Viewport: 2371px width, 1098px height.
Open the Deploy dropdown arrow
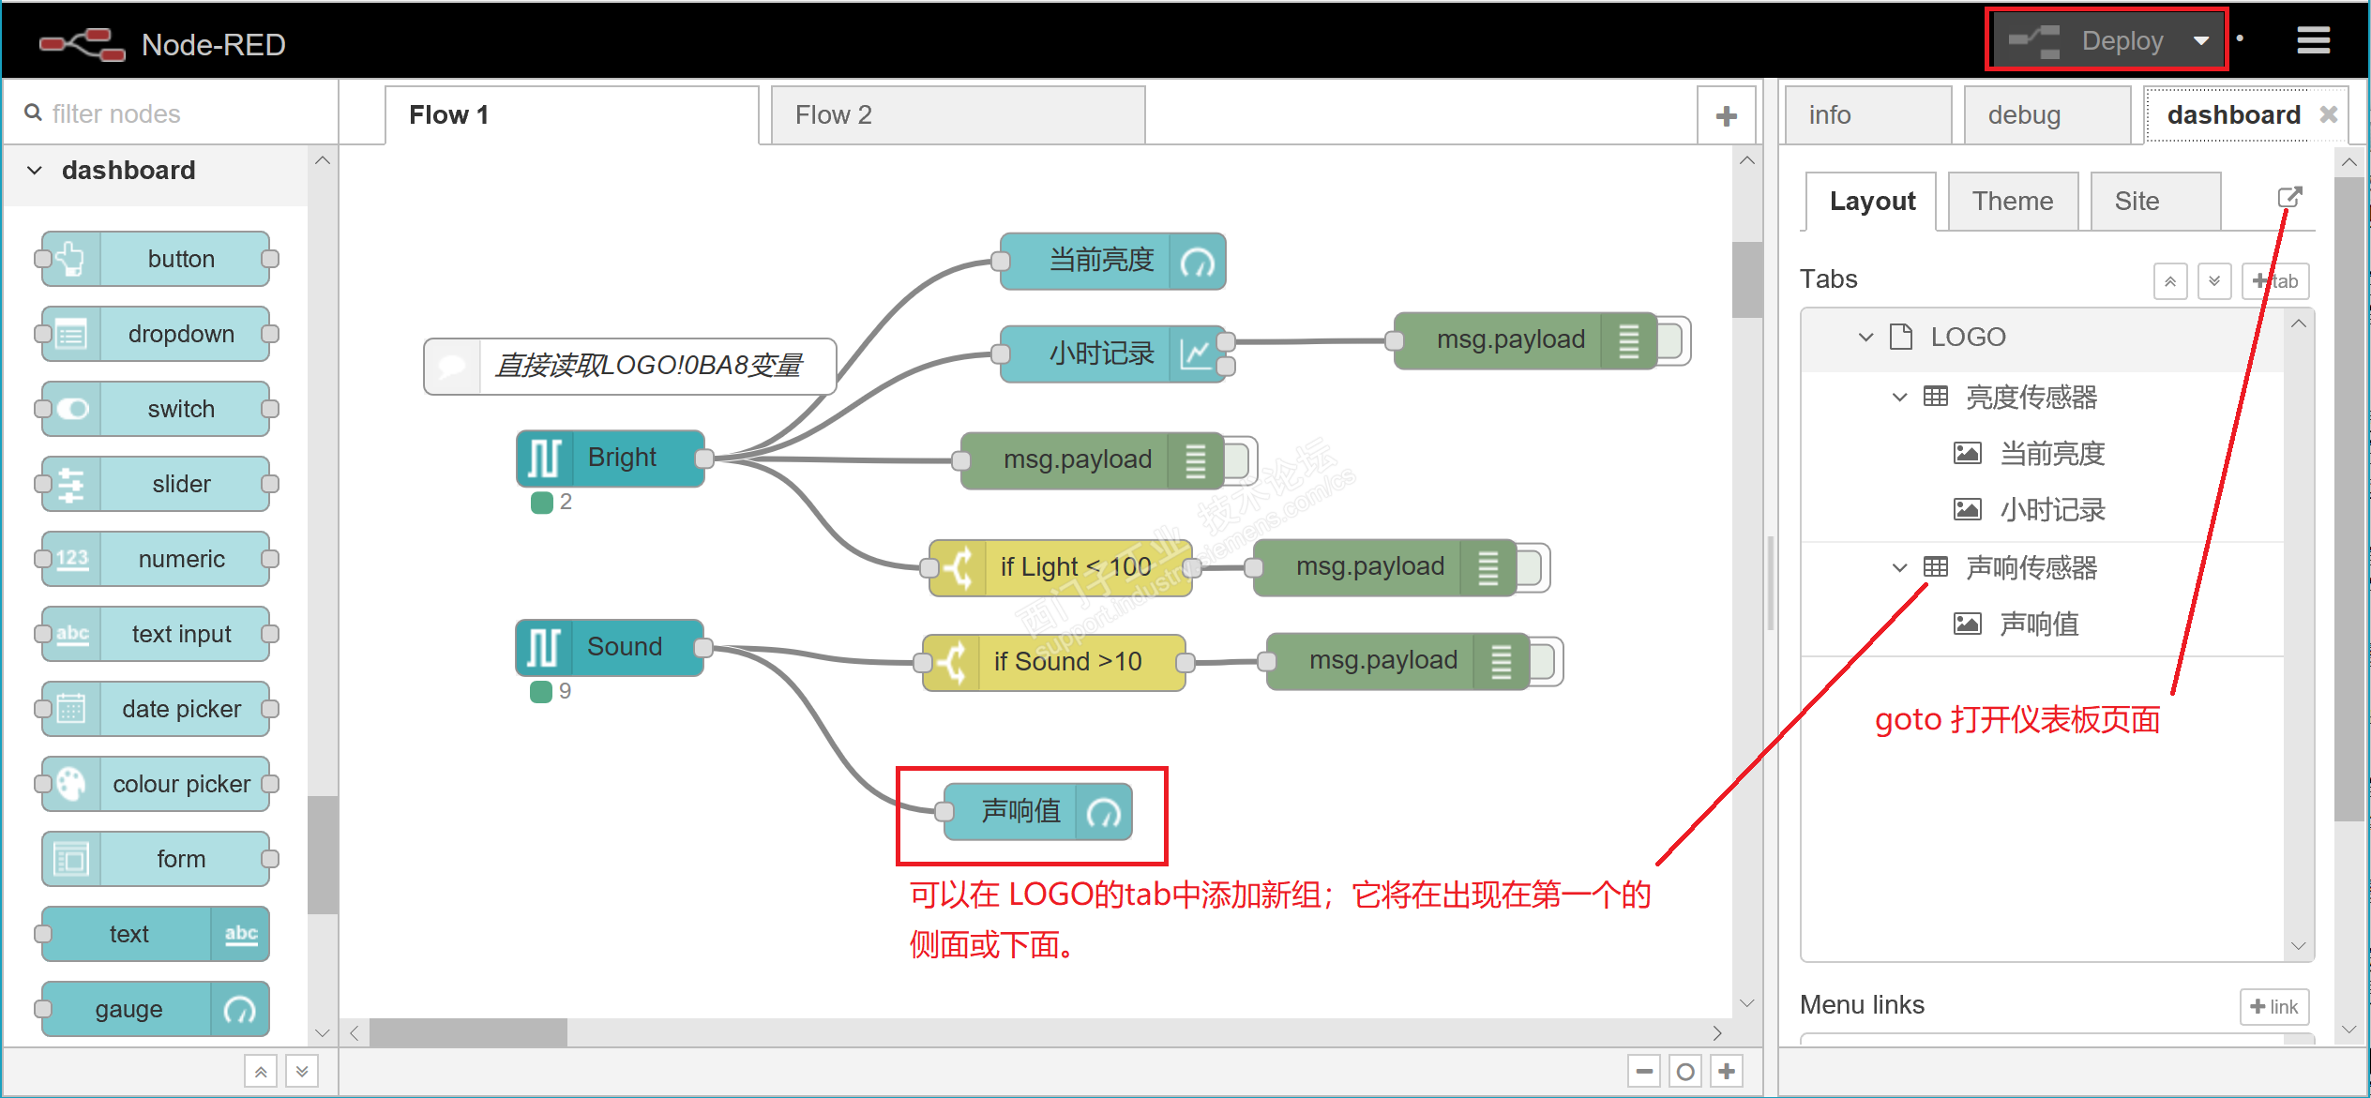[x=2201, y=41]
